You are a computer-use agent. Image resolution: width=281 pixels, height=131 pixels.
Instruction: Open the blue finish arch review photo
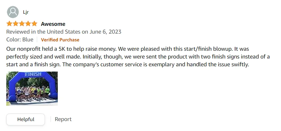click(32, 89)
